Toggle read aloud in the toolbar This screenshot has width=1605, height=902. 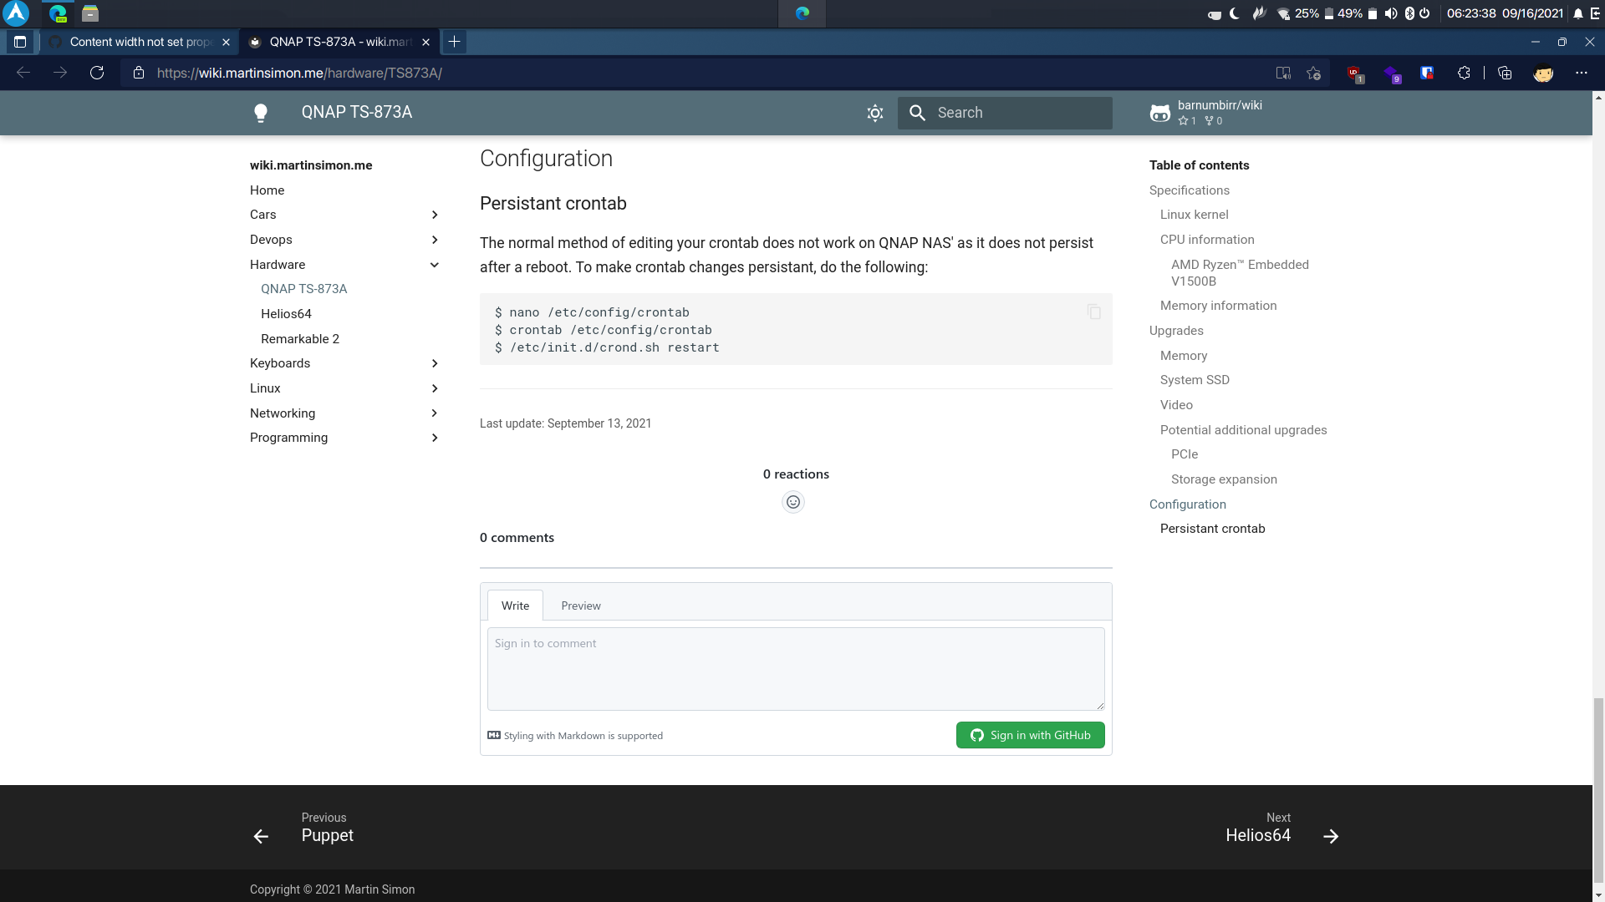1282,73
